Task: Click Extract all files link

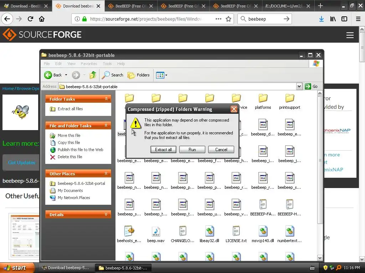Action: coord(70,109)
